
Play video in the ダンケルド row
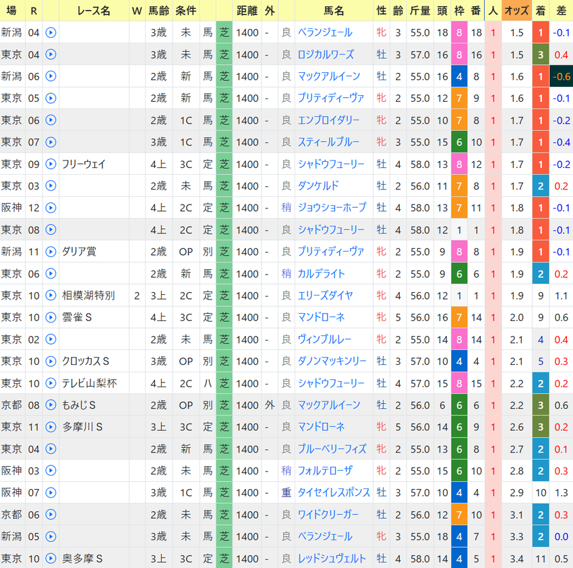click(x=51, y=186)
